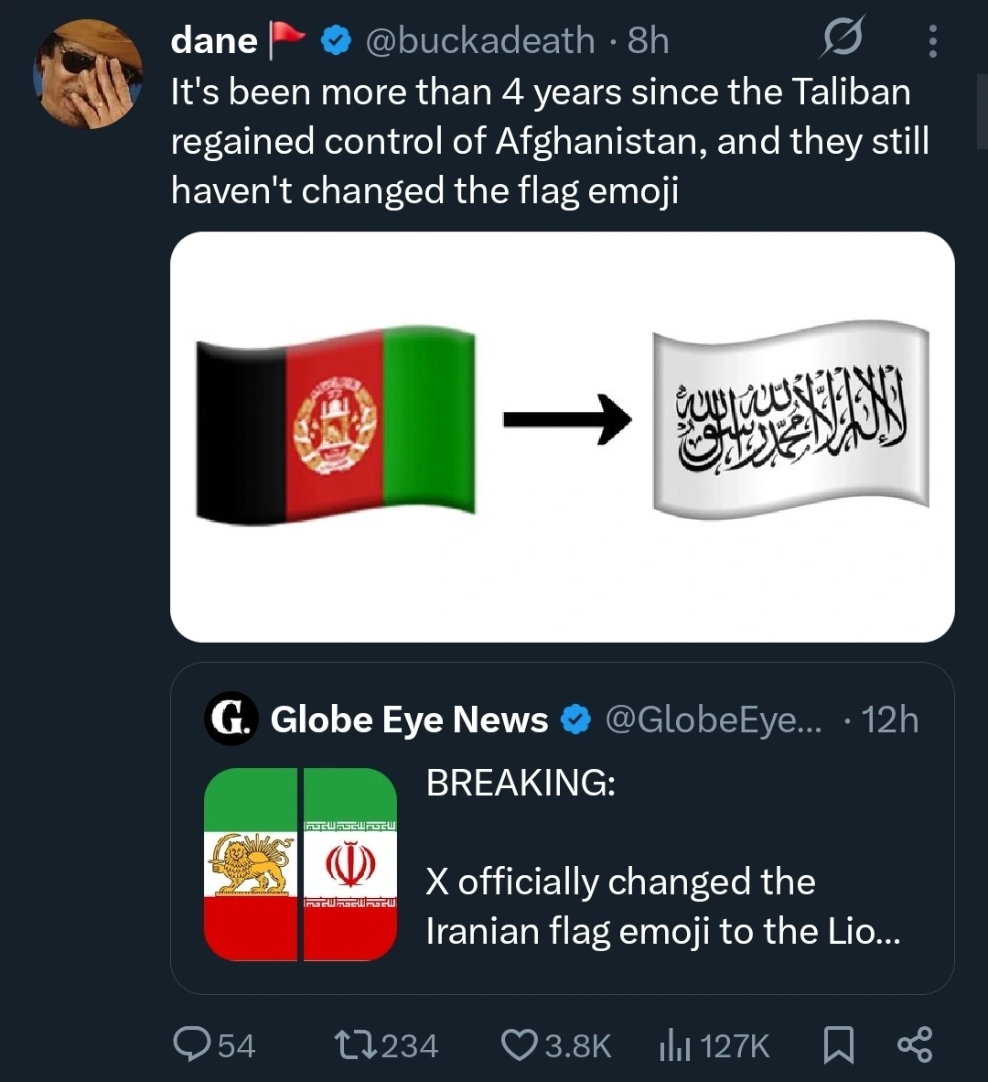Bookmark this tweet
This screenshot has width=988, height=1082.
pos(838,1044)
